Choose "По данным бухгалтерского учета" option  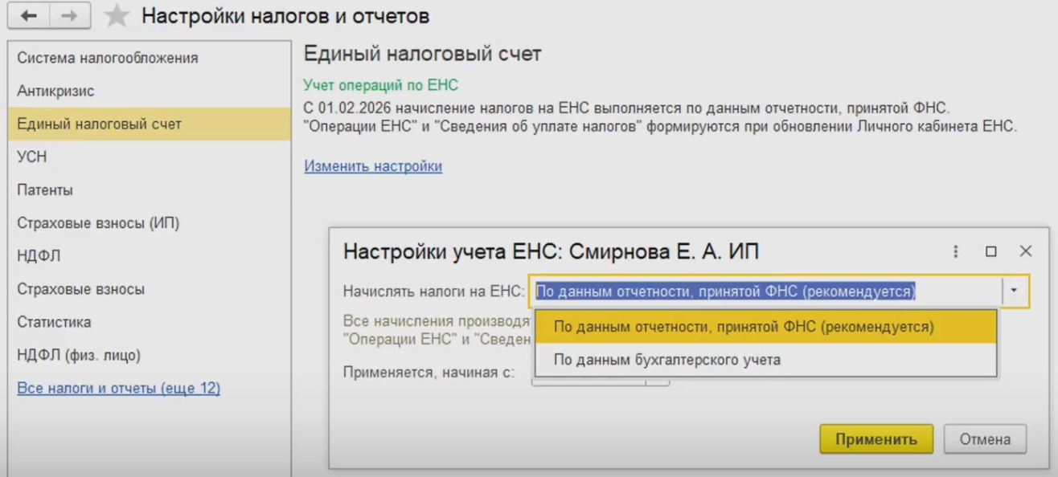point(667,360)
